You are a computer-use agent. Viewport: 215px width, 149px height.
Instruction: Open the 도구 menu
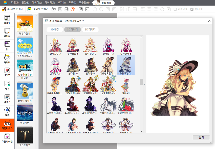tap(72, 3)
